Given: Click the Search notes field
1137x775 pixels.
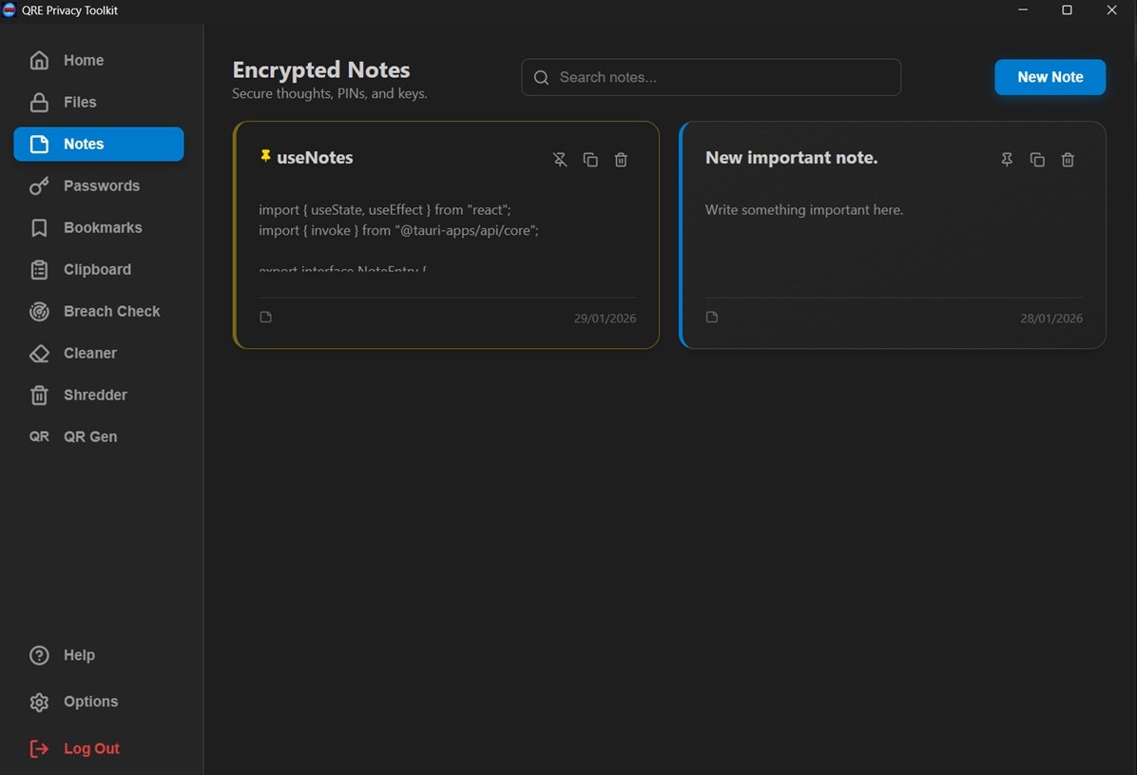Looking at the screenshot, I should [710, 77].
